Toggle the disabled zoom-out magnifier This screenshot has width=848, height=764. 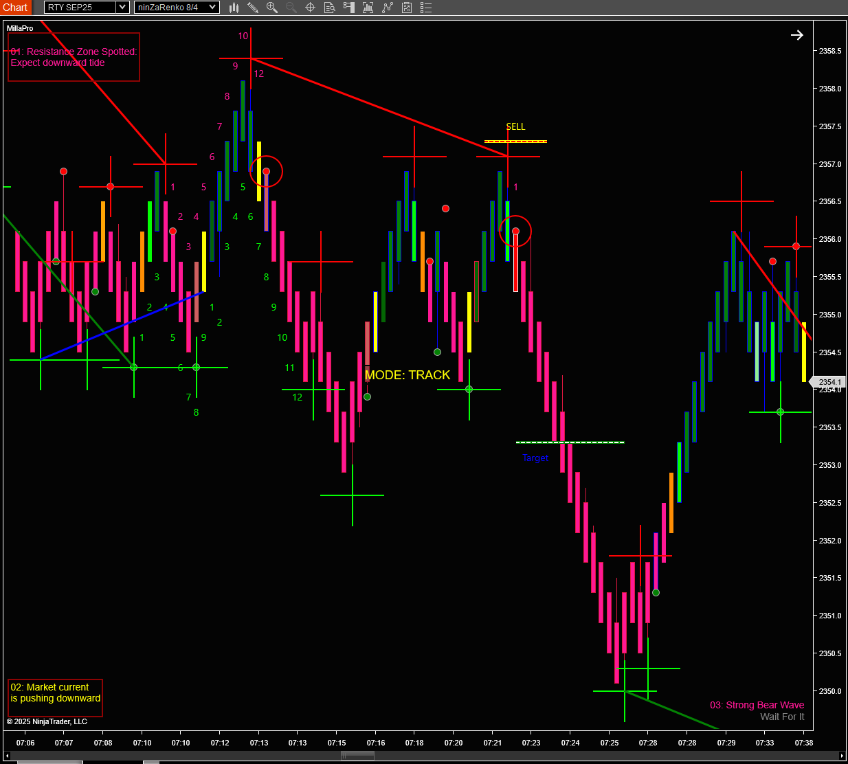(291, 8)
